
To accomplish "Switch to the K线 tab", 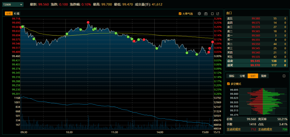I will [x=17, y=14].
